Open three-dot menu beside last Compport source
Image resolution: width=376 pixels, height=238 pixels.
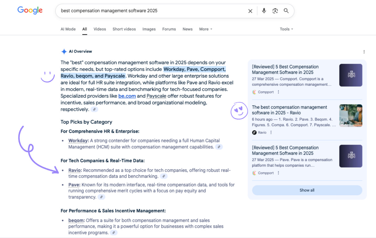click(x=278, y=173)
